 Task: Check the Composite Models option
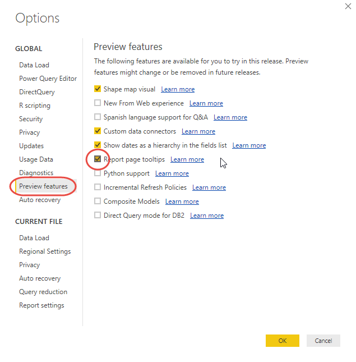coord(98,201)
